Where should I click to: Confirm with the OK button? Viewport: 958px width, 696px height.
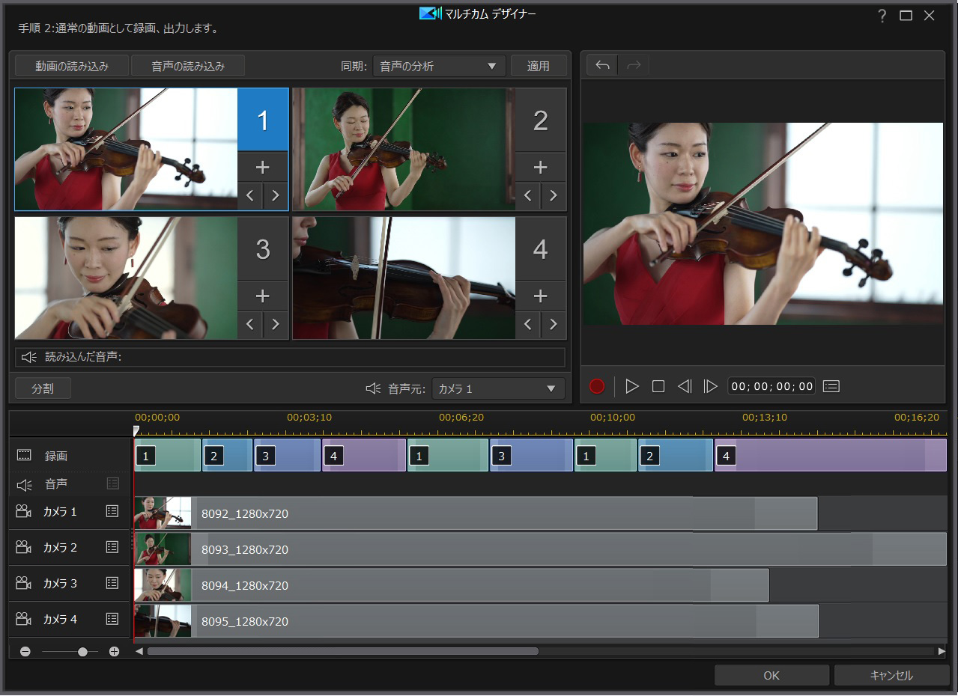pos(771,675)
